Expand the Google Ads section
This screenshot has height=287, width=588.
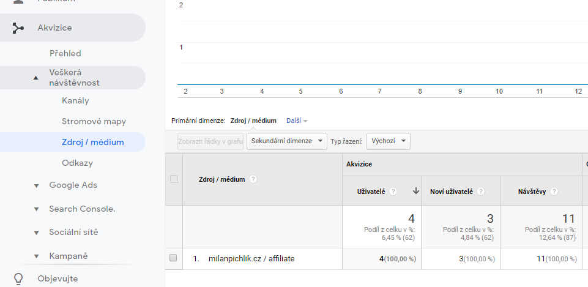[x=36, y=185]
